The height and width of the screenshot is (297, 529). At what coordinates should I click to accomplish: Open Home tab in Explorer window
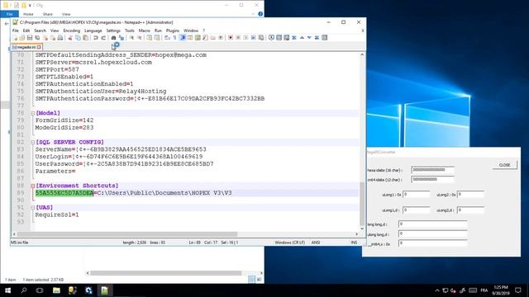coord(28,14)
